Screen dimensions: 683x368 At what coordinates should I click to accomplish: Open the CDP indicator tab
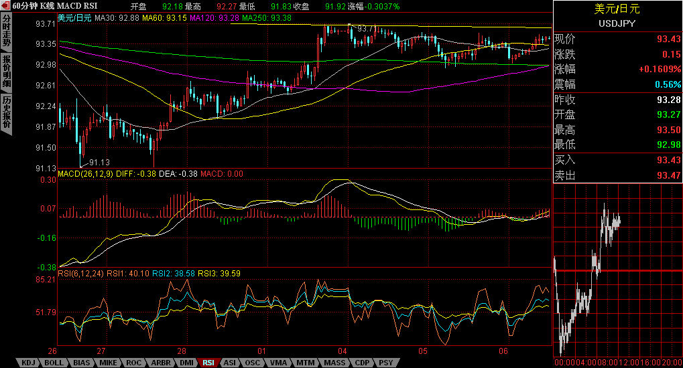tap(362, 363)
